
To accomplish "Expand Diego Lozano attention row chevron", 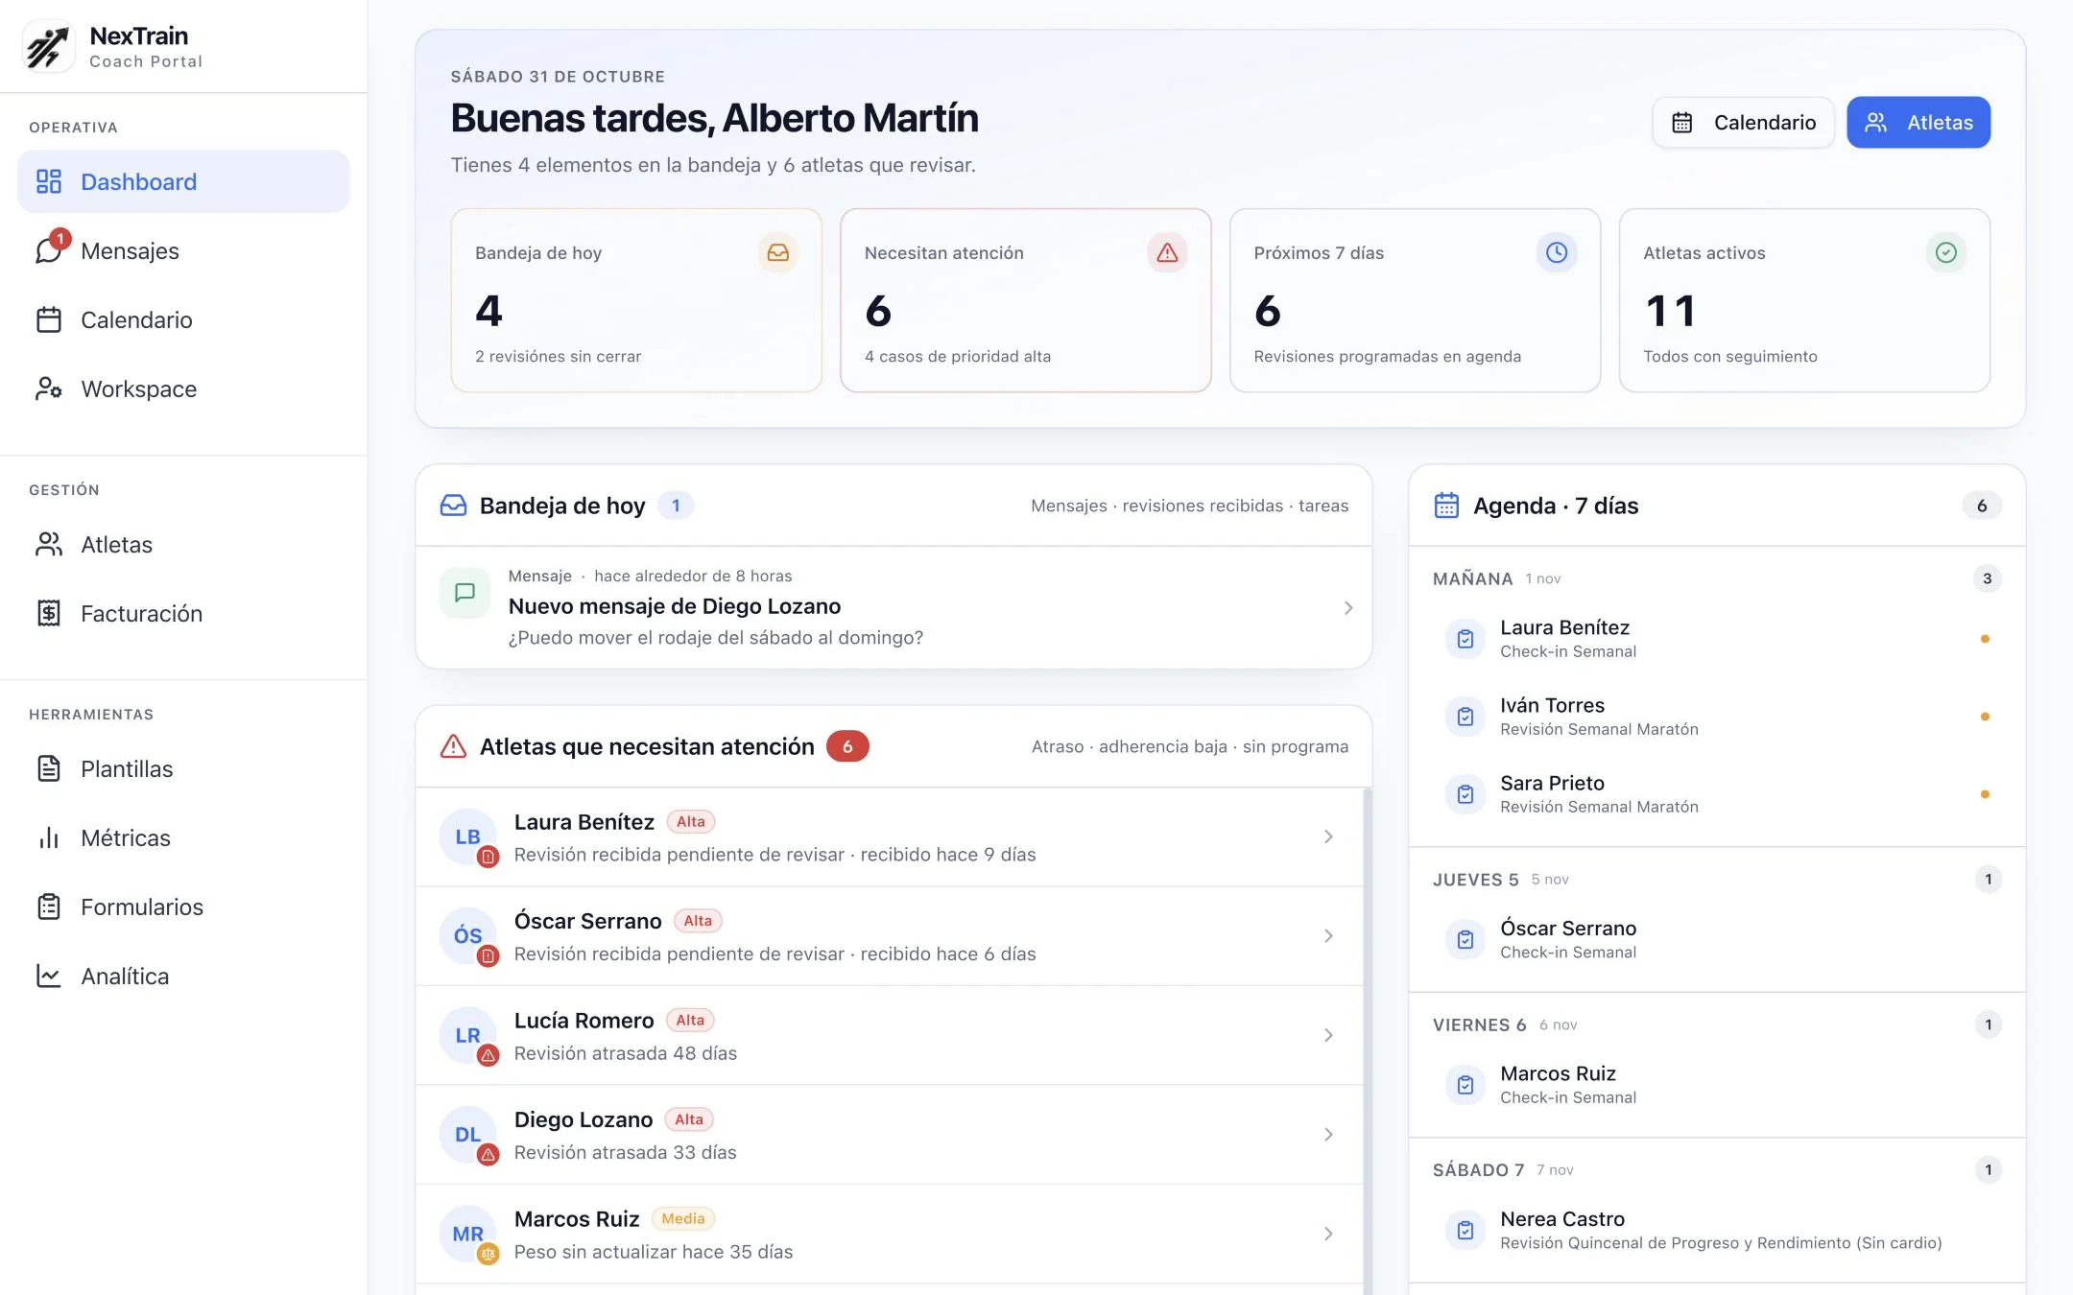I will (x=1328, y=1134).
